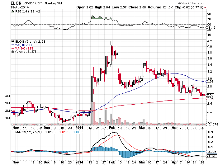
Task: Click Feb on the price panel date axis
Action: click(x=112, y=128)
